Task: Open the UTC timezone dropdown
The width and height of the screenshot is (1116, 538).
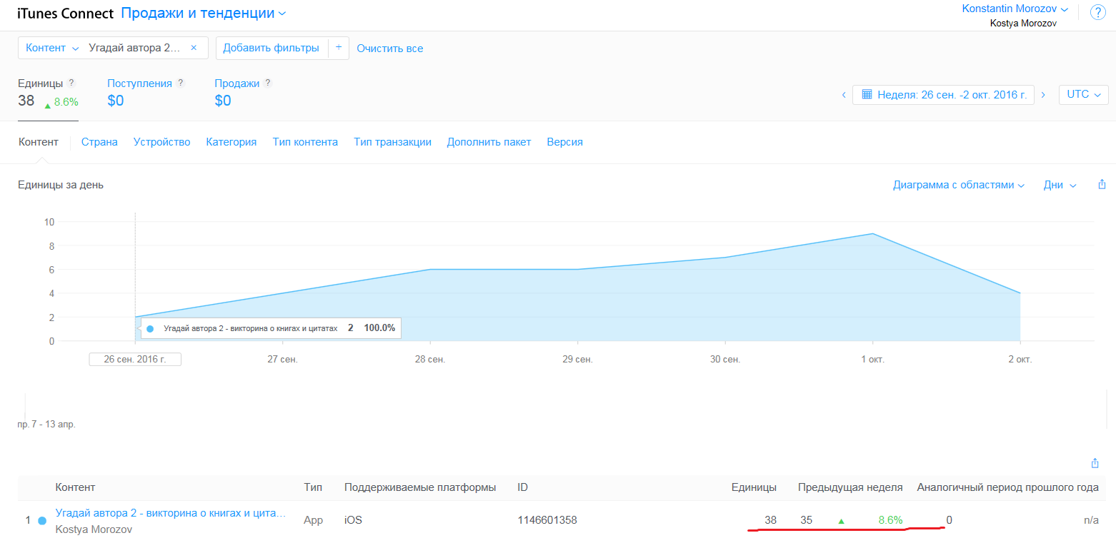Action: 1084,94
